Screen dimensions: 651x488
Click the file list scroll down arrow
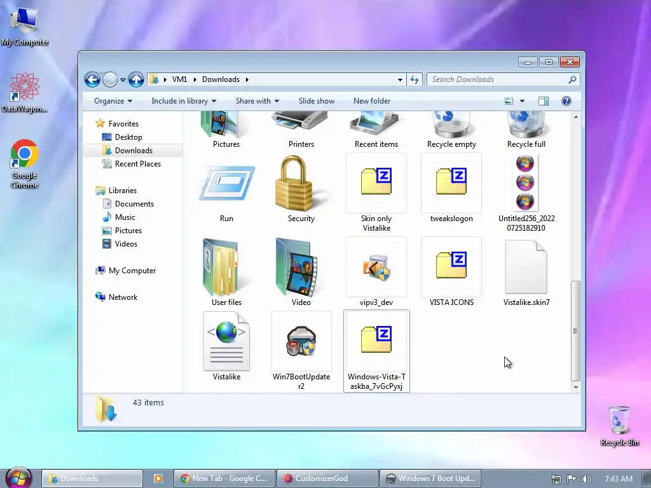click(x=575, y=387)
